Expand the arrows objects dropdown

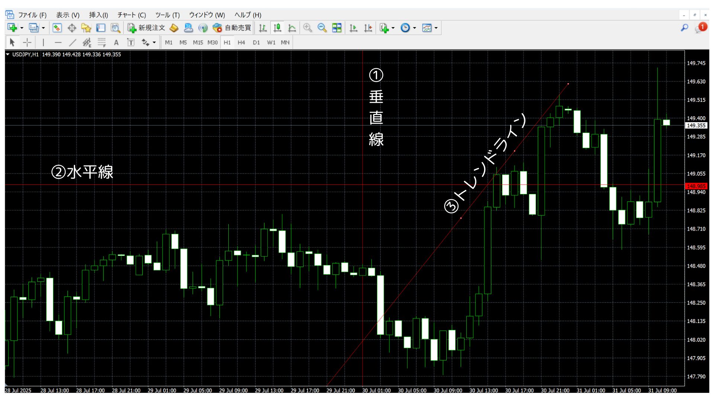(x=154, y=42)
